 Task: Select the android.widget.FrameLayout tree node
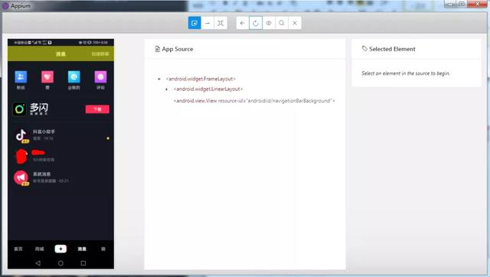(201, 79)
